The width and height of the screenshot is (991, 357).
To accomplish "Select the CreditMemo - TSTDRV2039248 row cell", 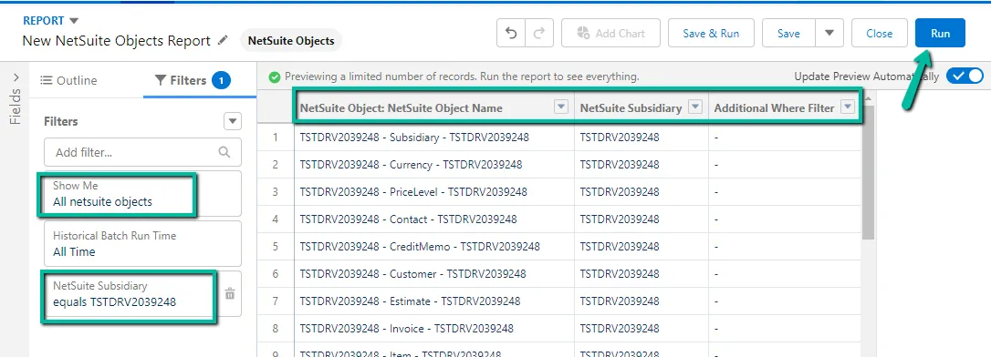I will 433,246.
